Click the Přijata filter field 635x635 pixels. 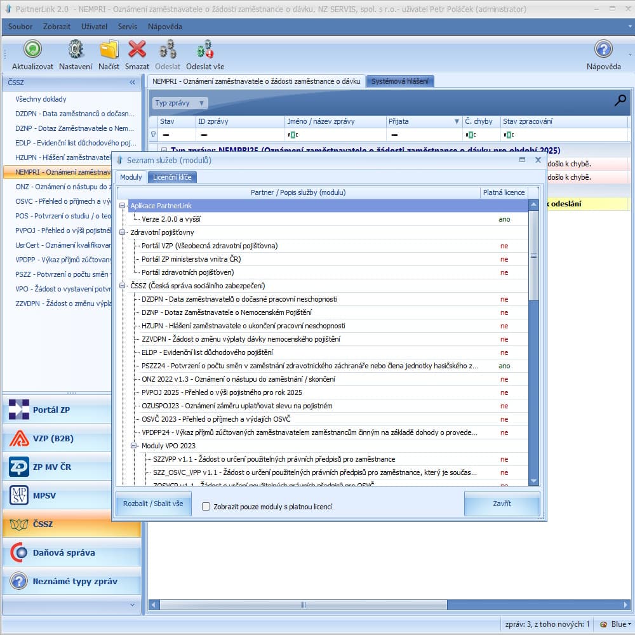424,135
